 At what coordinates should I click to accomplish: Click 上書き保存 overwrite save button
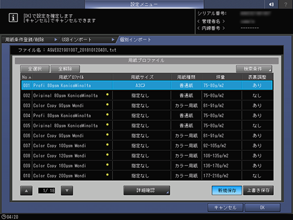point(258,191)
